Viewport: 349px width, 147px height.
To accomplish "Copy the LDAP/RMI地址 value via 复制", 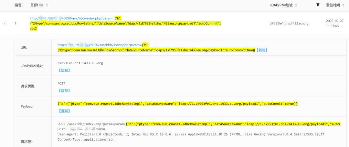I will [x=64, y=70].
